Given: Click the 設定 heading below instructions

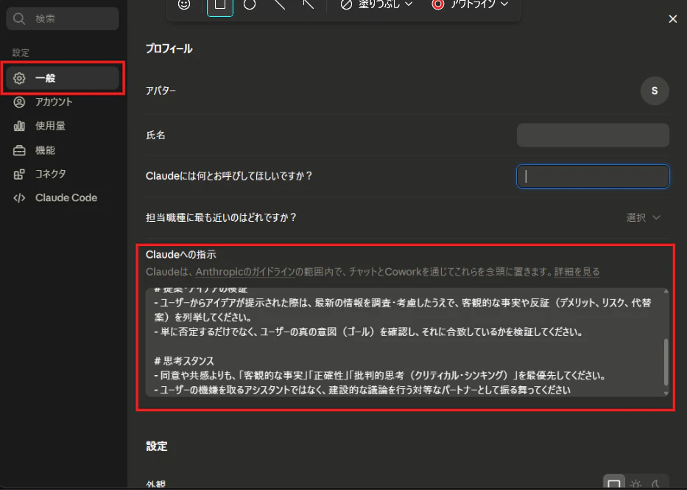Looking at the screenshot, I should click(x=156, y=447).
